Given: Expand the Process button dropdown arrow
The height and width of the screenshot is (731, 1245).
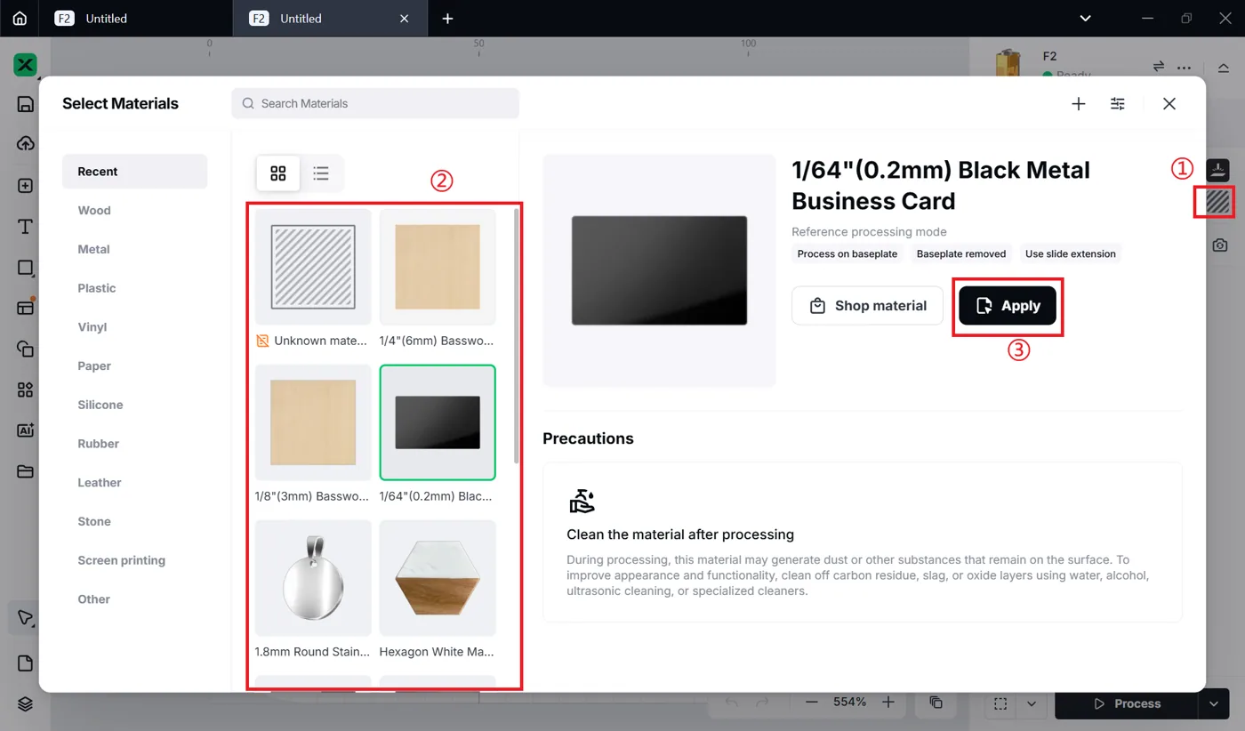Looking at the screenshot, I should pos(1214,703).
